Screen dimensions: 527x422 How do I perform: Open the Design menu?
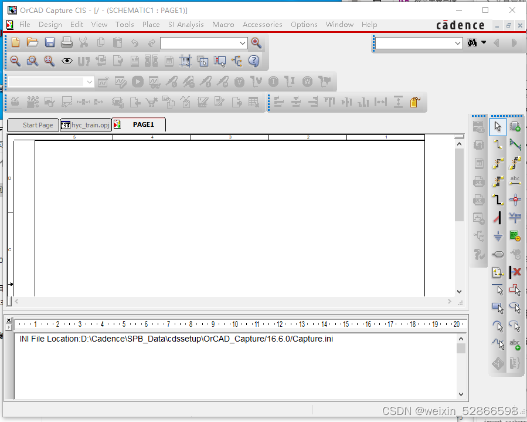pyautogui.click(x=50, y=25)
